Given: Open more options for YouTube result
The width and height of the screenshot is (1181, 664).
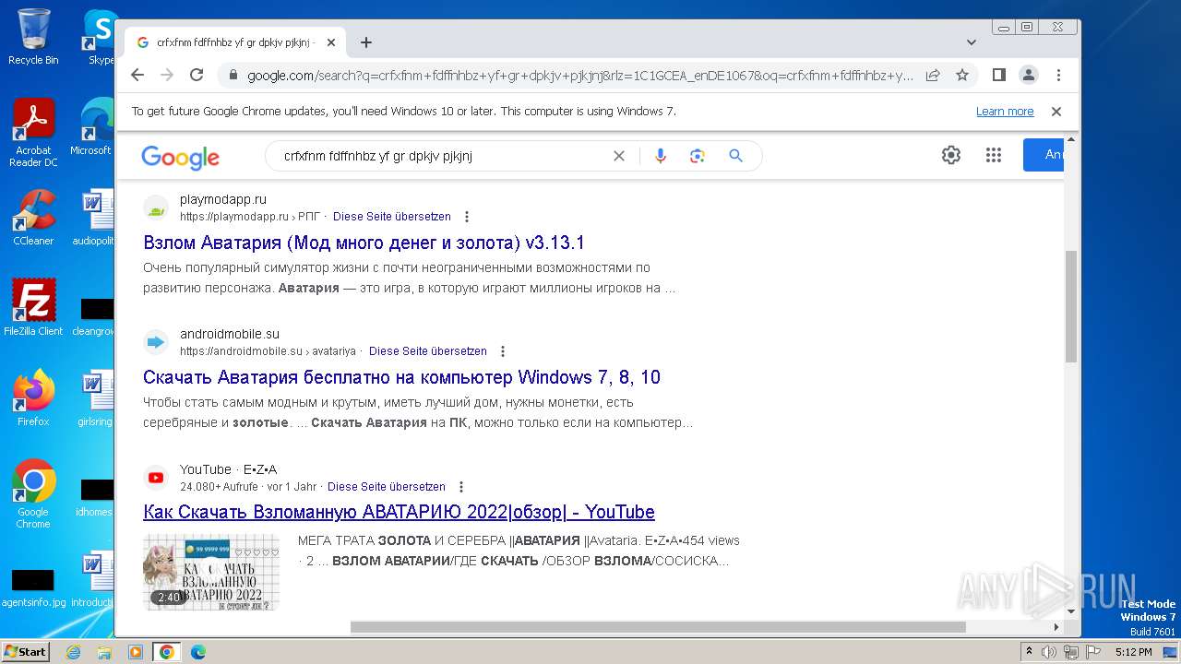Looking at the screenshot, I should click(x=461, y=487).
